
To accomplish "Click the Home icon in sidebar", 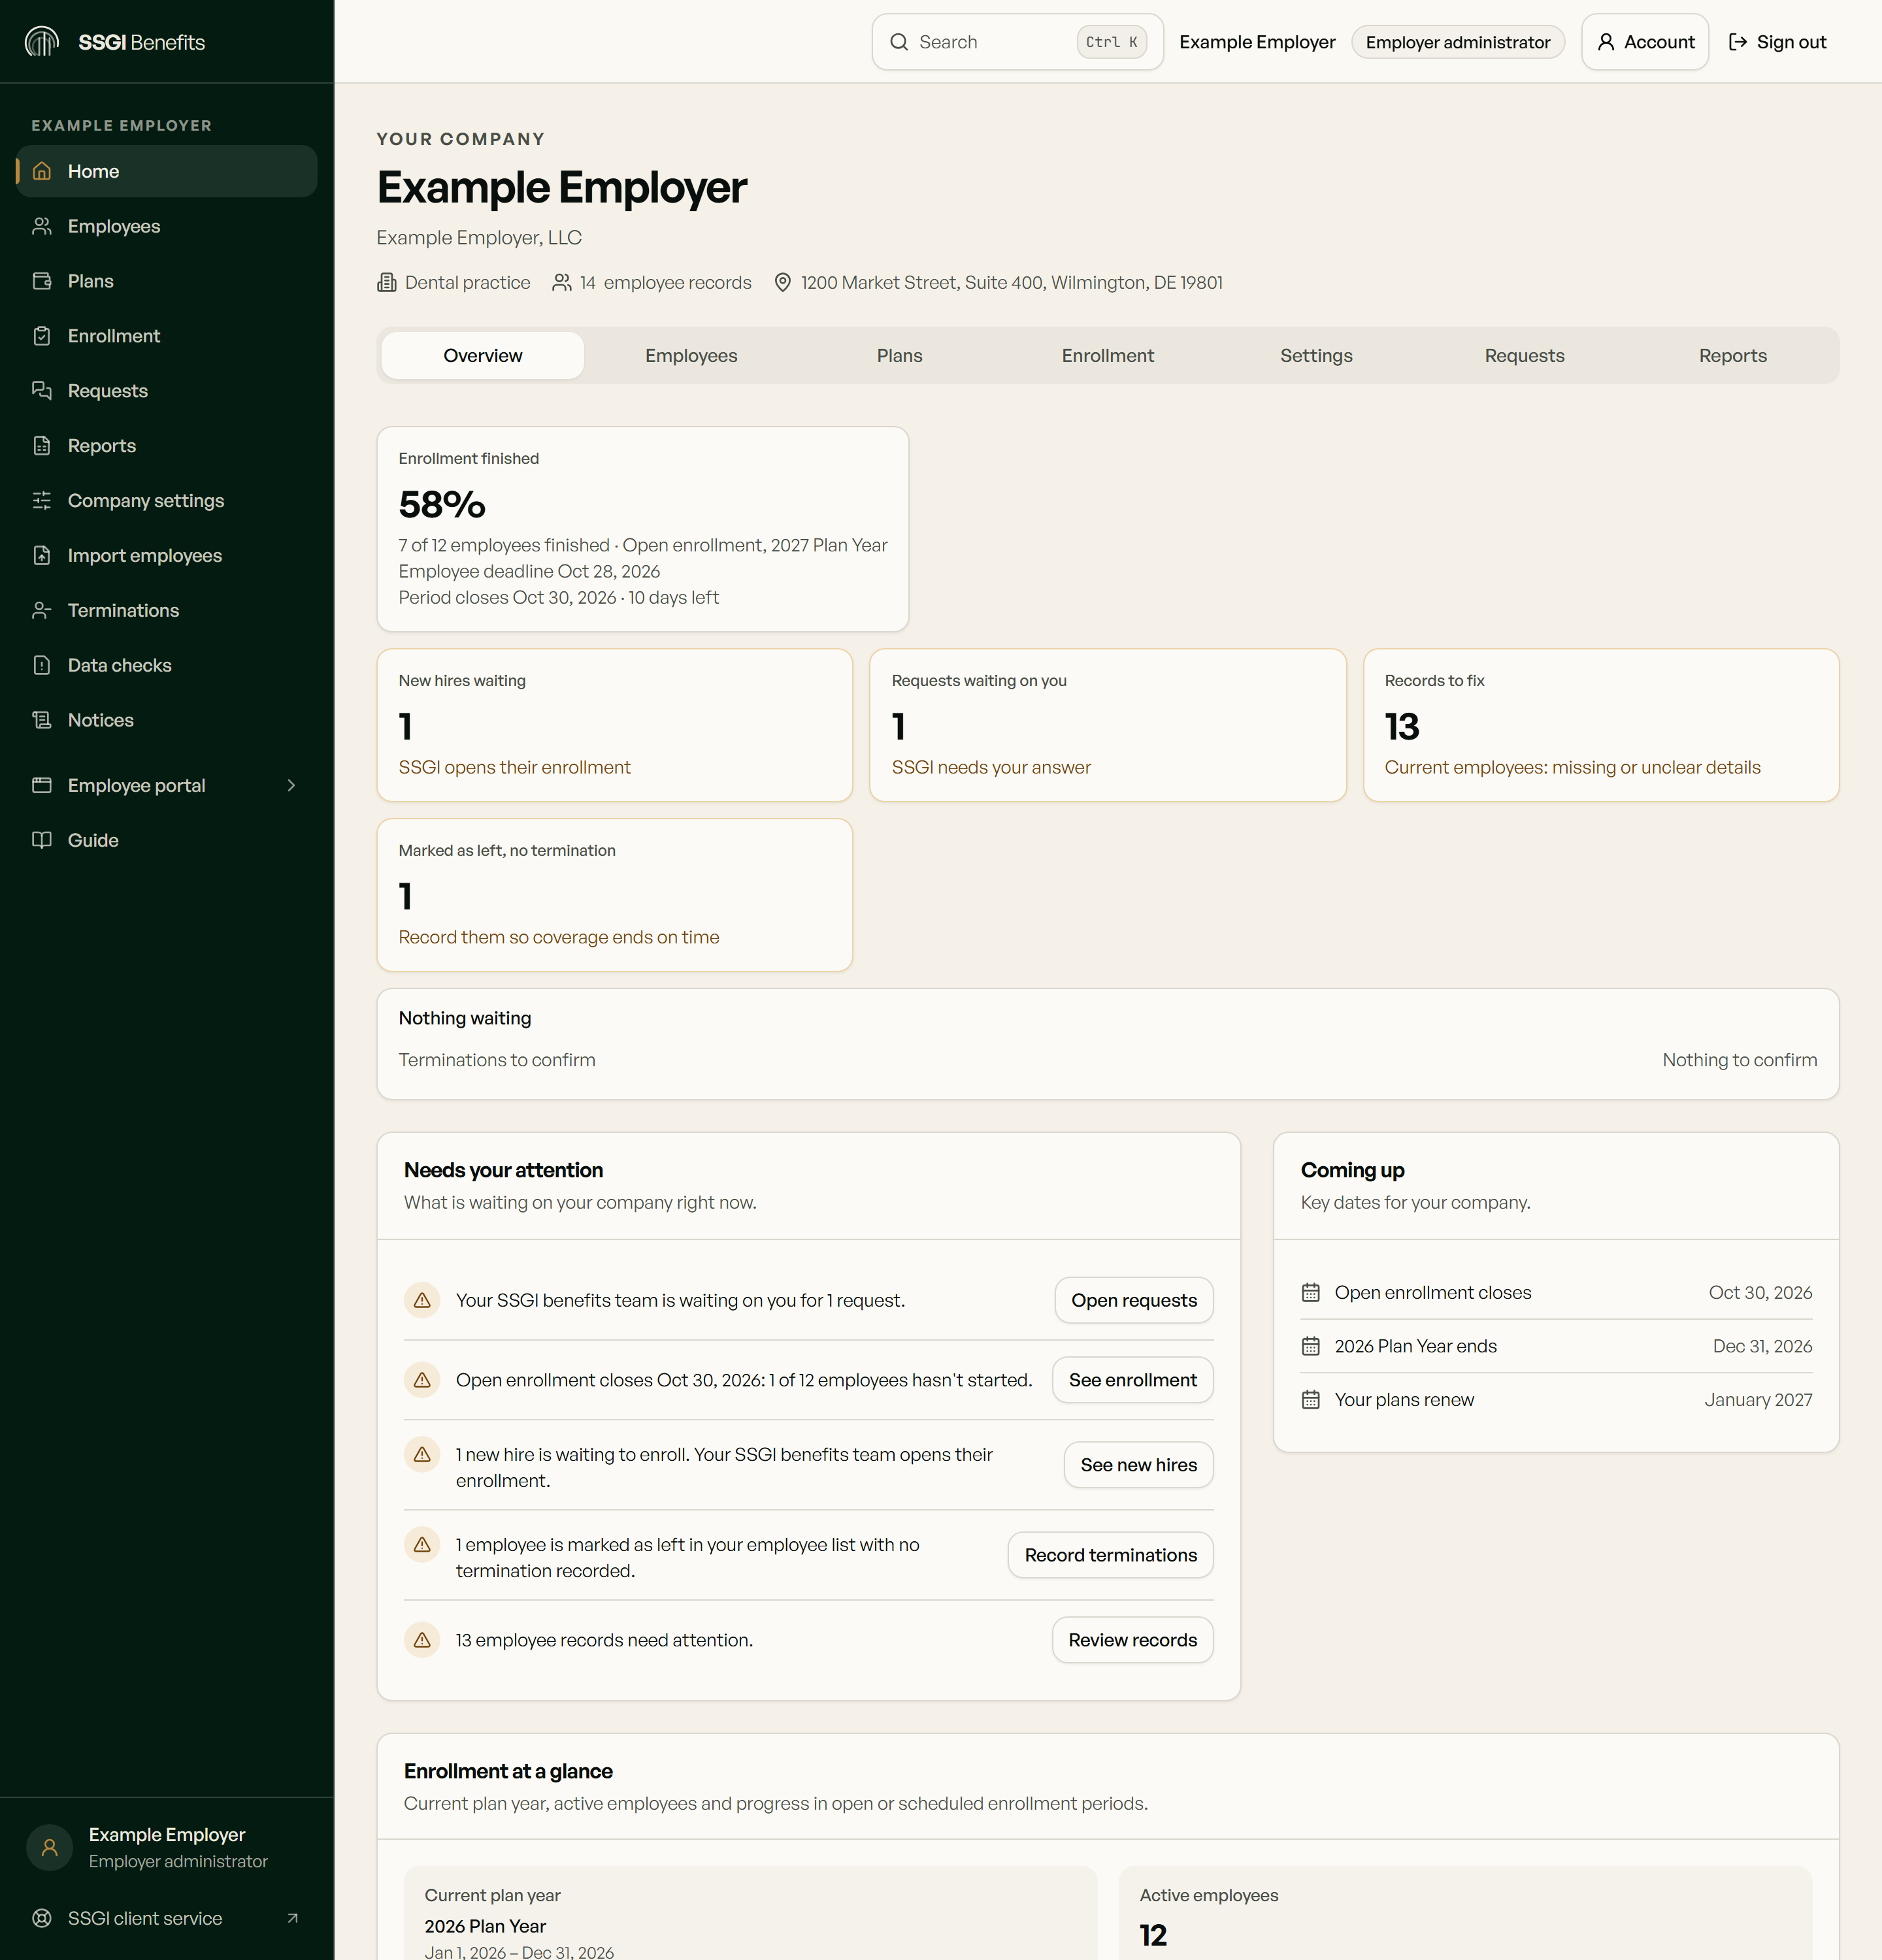I will coord(42,171).
